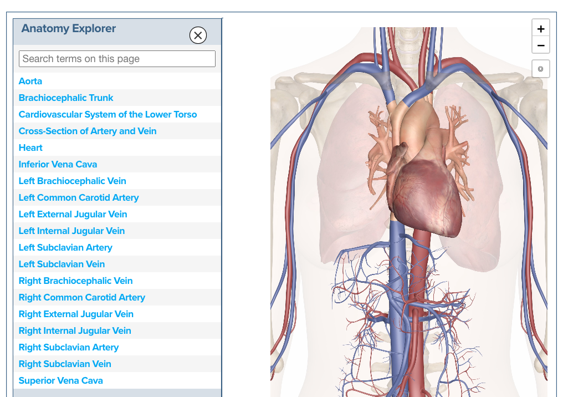563x397 pixels.
Task: Open Cardiovascular System of the Lower Torso
Action: (108, 114)
